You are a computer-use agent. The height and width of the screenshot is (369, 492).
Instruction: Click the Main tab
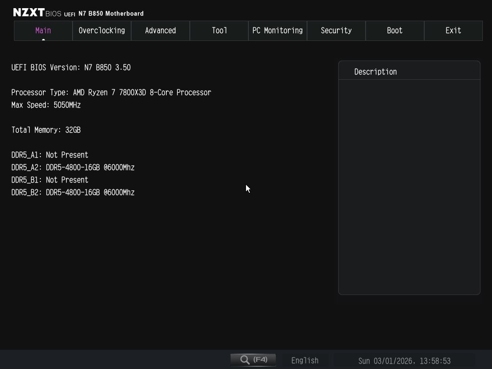pyautogui.click(x=43, y=30)
